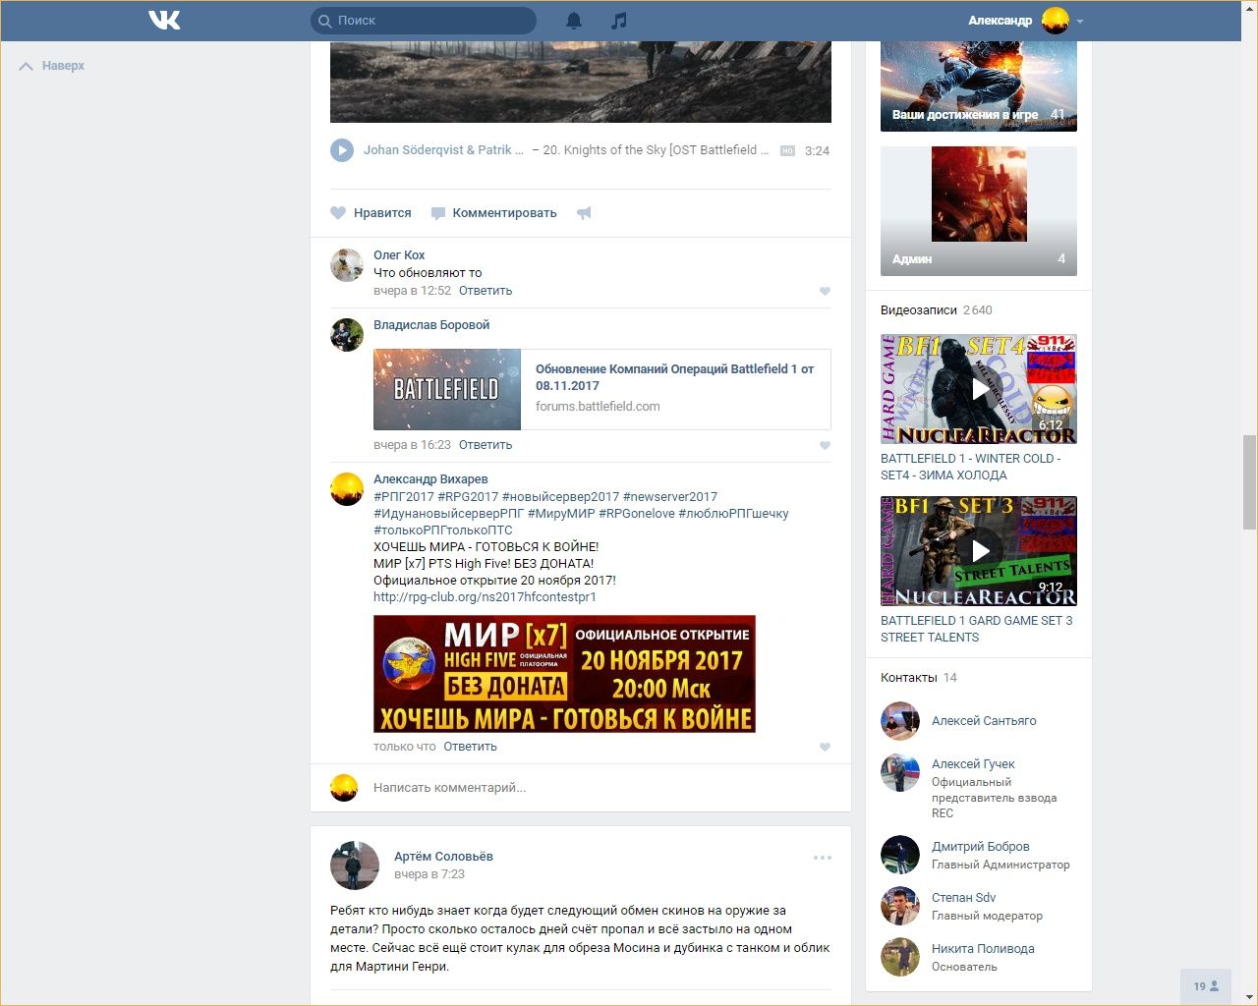This screenshot has height=1006, width=1258.
Task: Click the Наверх back-to-top button
Action: (x=53, y=66)
